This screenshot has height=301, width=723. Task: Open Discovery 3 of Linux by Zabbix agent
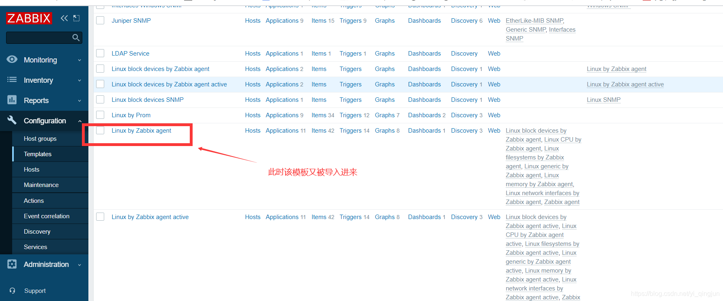tap(467, 131)
